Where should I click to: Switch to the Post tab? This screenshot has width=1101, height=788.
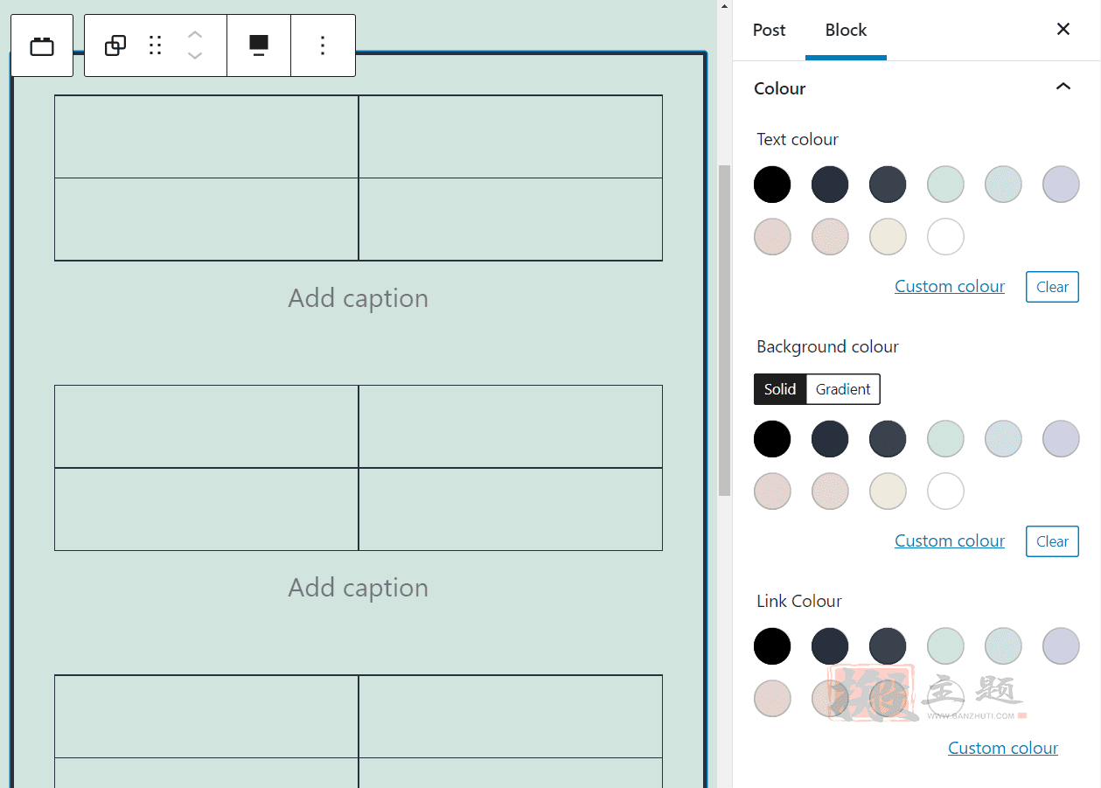(769, 30)
